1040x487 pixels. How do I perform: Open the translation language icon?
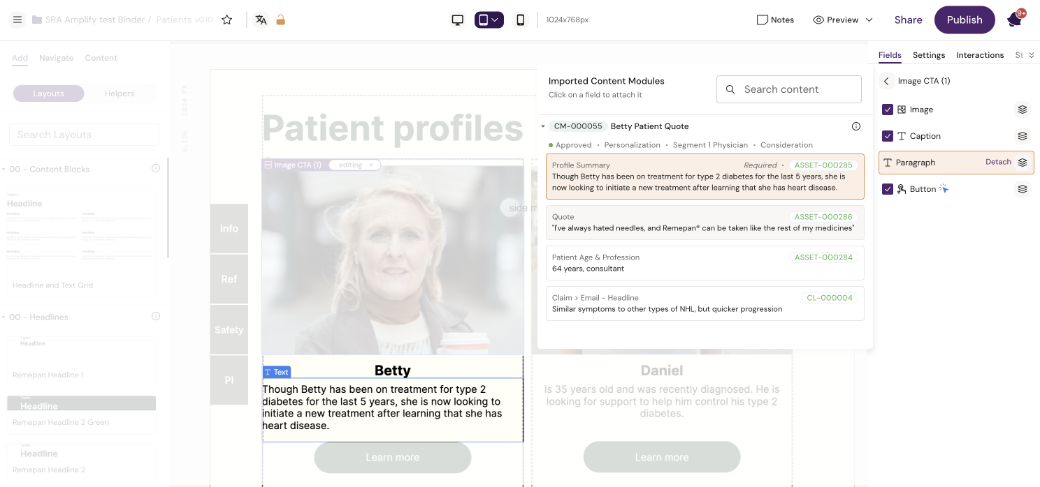coord(261,20)
